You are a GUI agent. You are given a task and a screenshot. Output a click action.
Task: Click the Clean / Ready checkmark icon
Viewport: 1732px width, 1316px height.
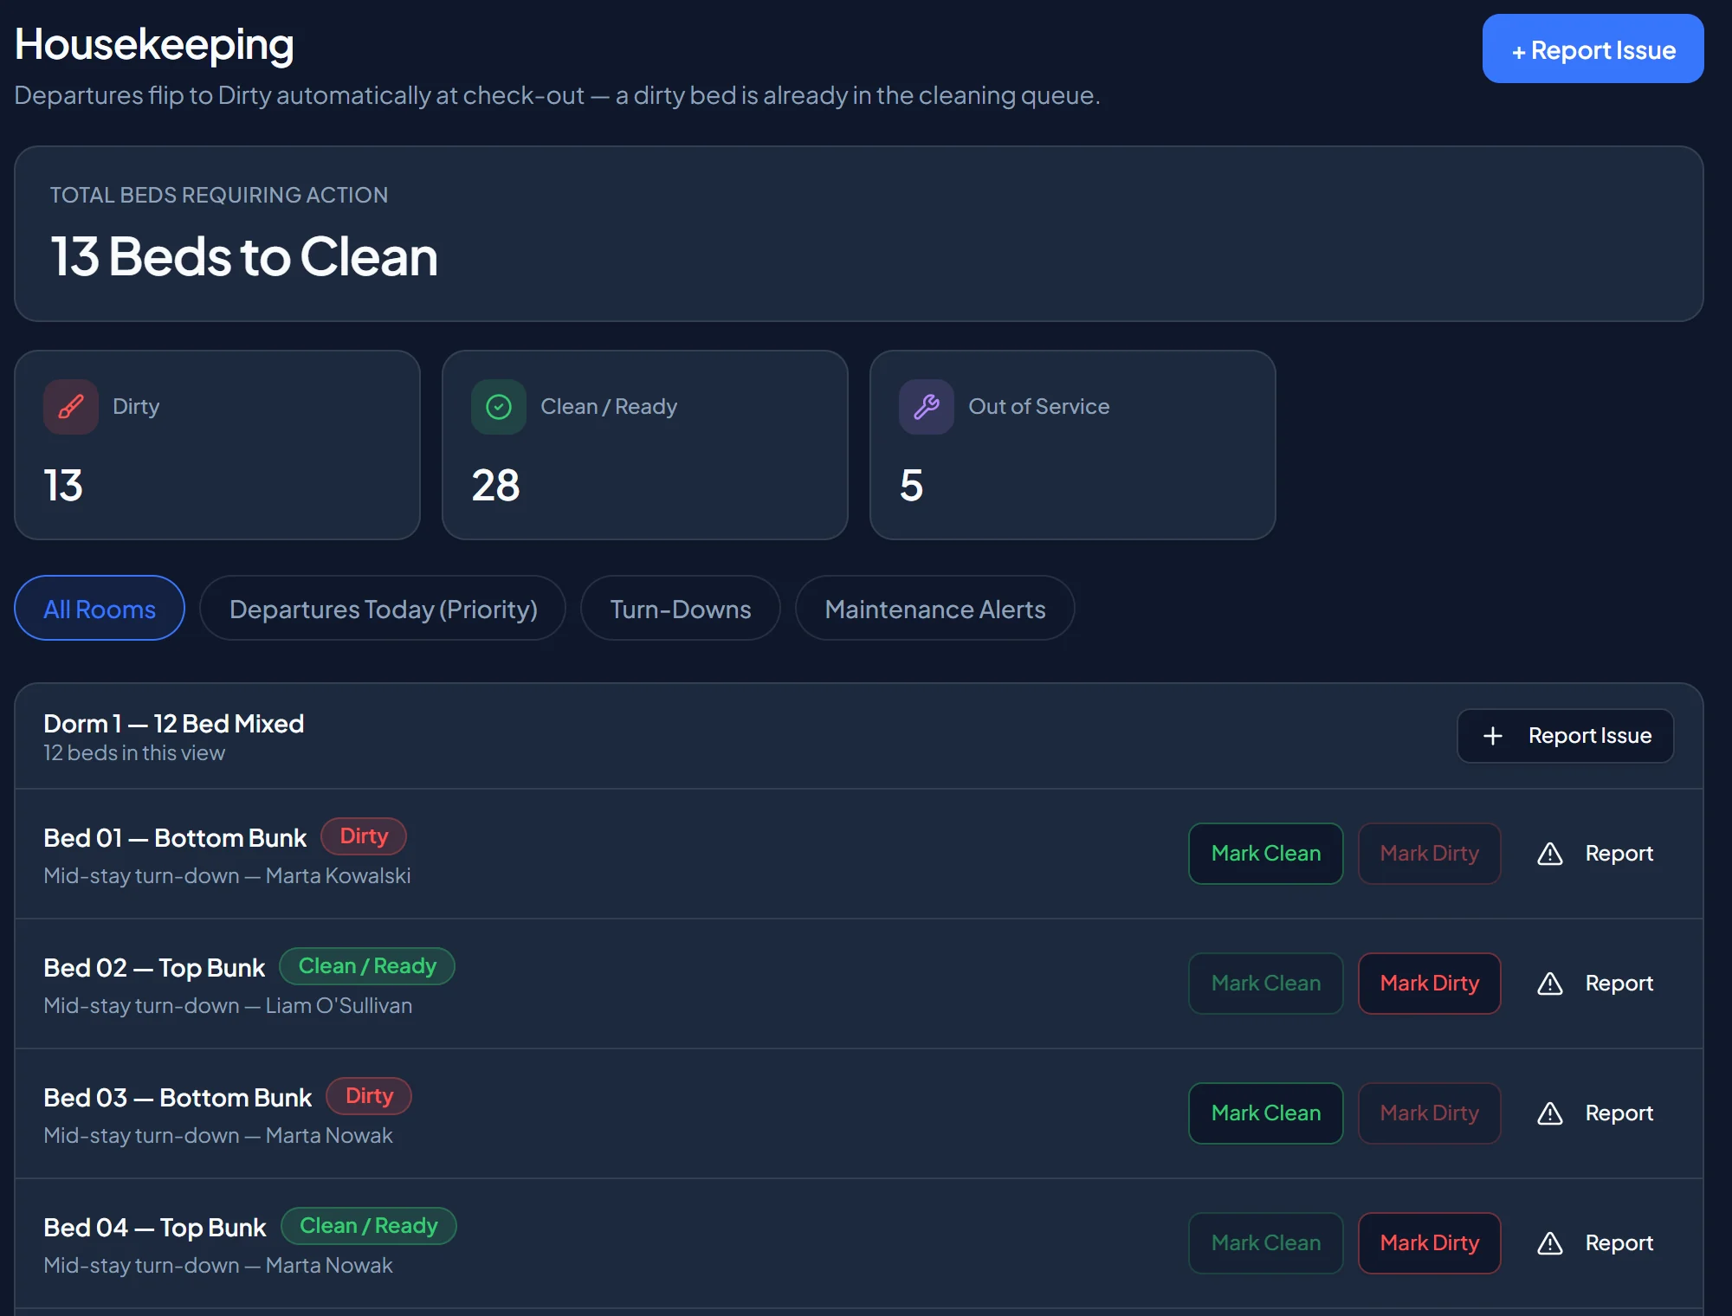(499, 406)
